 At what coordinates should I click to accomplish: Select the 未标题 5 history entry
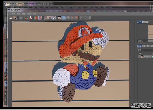click(145, 56)
